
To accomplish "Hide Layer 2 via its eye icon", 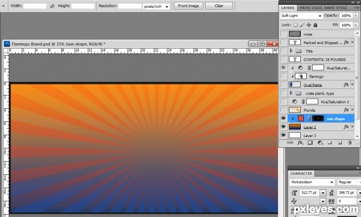I will (x=283, y=127).
